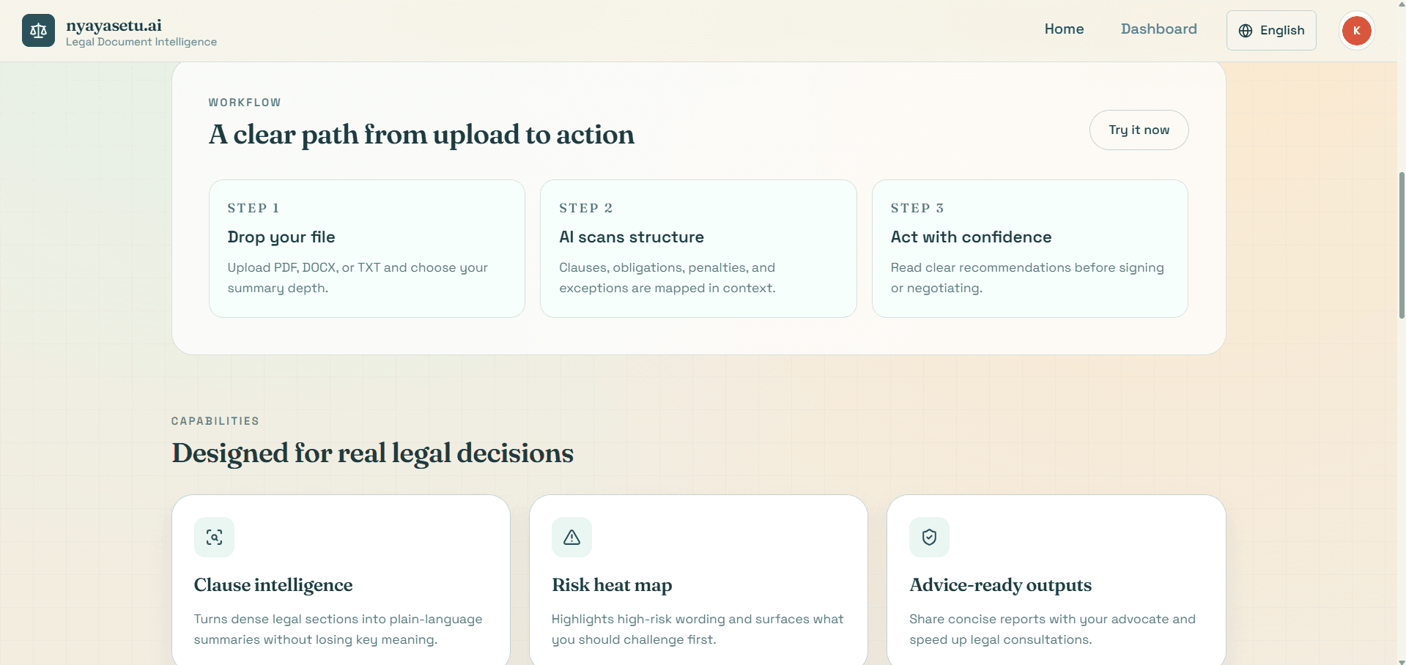The width and height of the screenshot is (1406, 665).
Task: Click the nyayasetu.ai brand name link
Action: 114,26
